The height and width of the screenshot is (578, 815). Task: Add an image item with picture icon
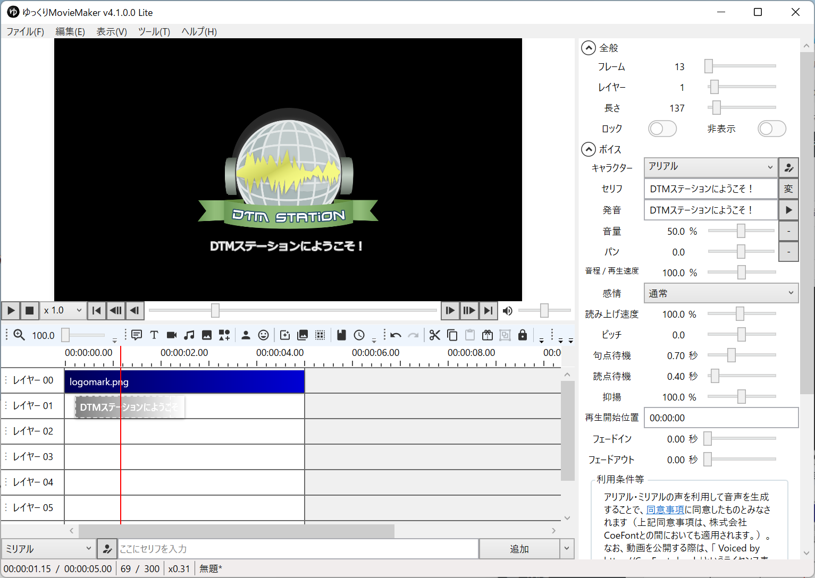[x=207, y=335]
